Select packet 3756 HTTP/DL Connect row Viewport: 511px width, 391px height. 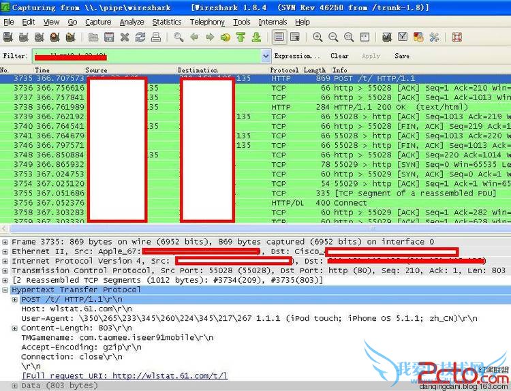click(x=255, y=203)
